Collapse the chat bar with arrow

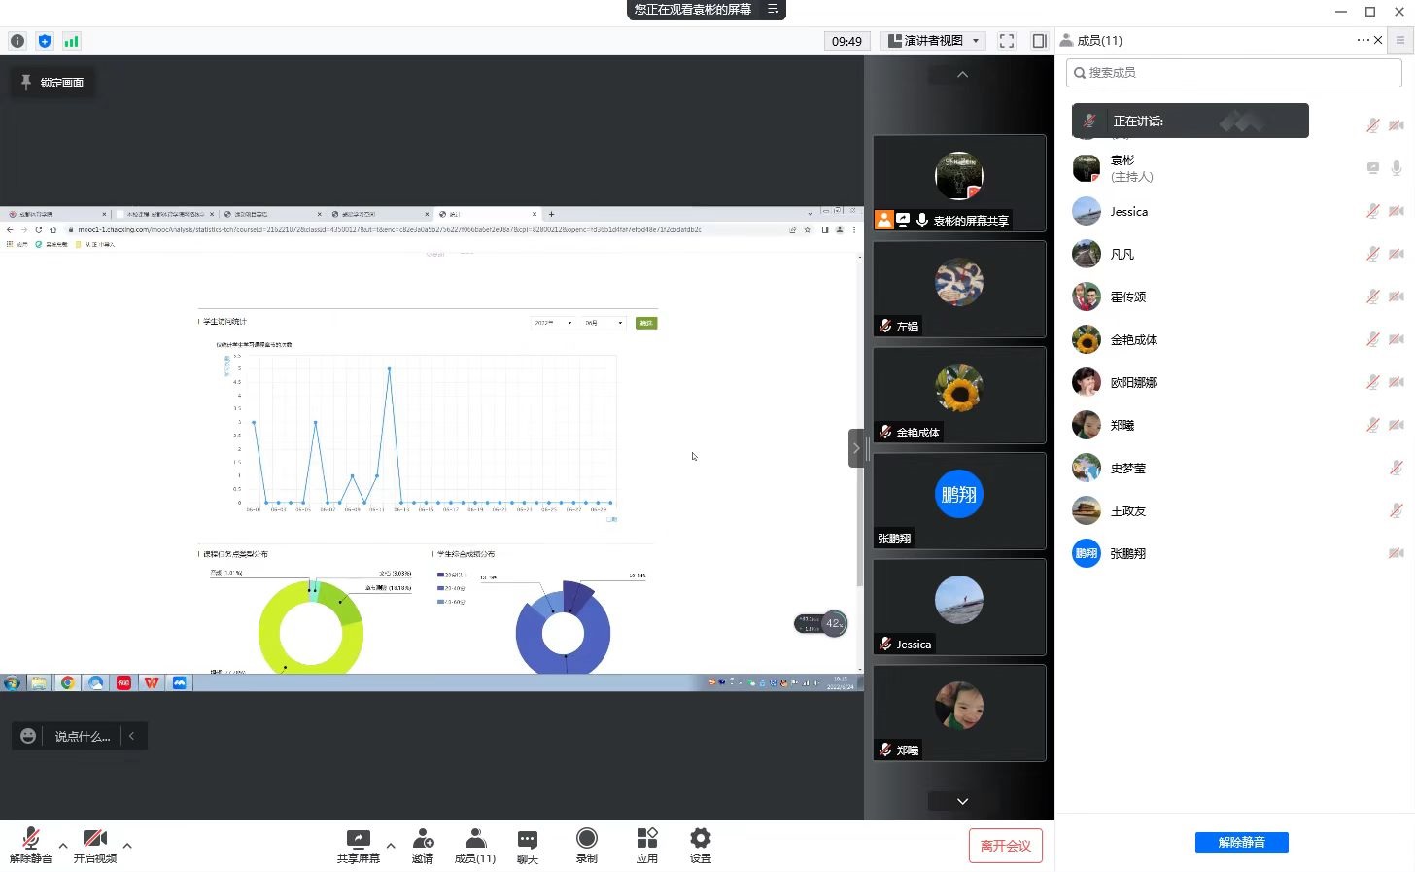click(132, 736)
